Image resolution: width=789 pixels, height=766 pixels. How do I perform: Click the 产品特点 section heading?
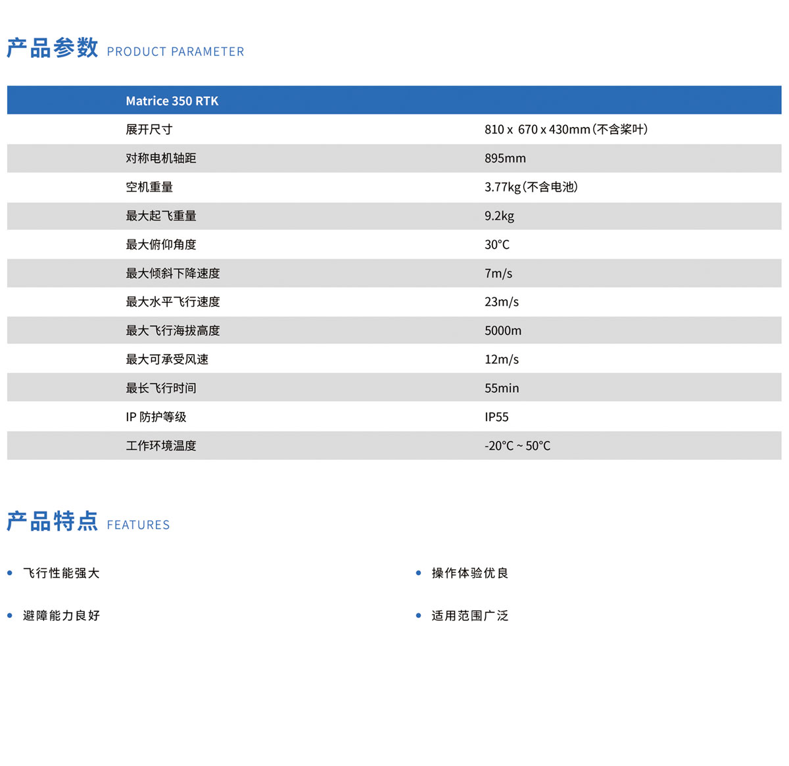pos(53,521)
